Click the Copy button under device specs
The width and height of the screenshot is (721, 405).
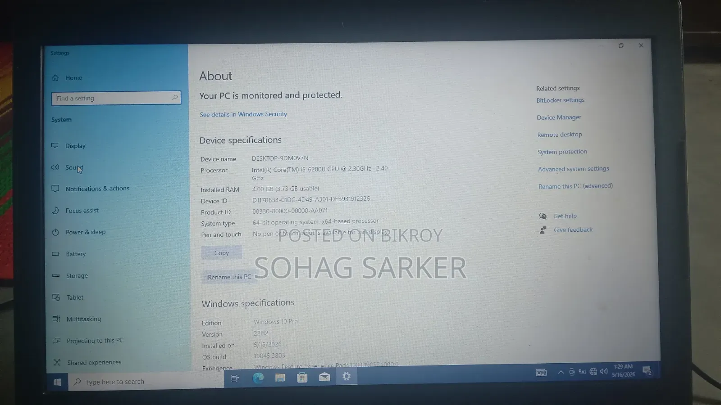click(221, 253)
